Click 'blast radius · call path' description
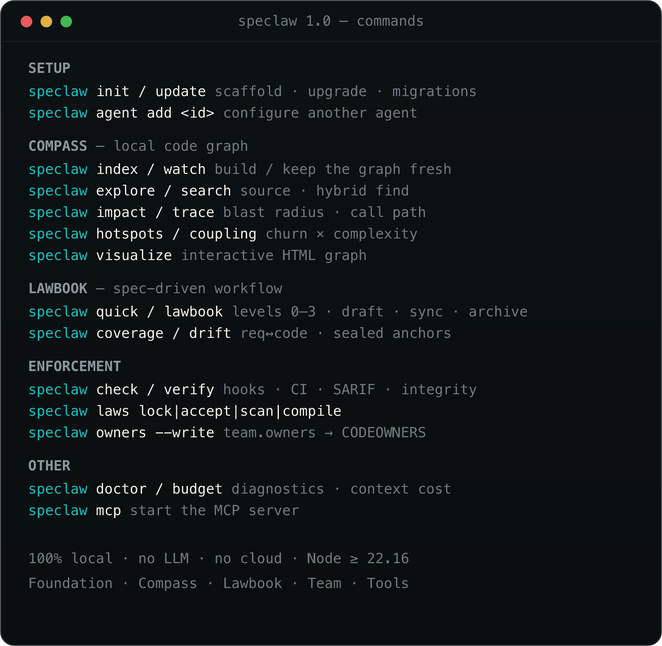This screenshot has width=662, height=646. [x=324, y=212]
